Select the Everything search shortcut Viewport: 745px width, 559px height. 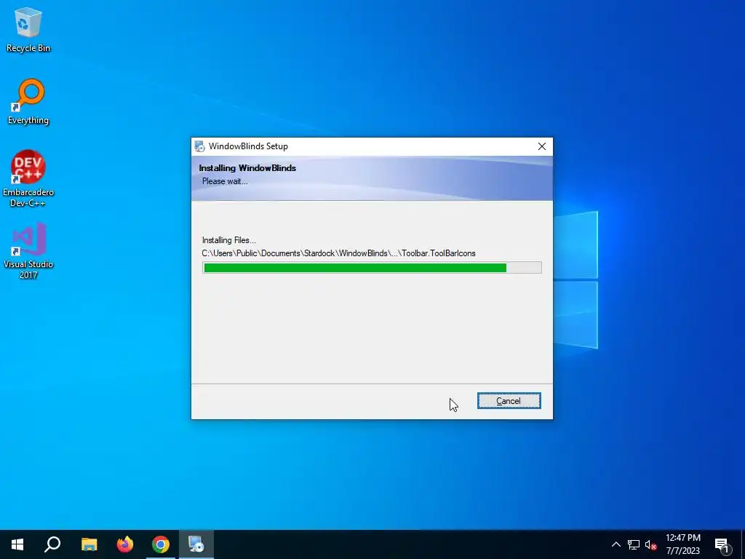pyautogui.click(x=28, y=102)
